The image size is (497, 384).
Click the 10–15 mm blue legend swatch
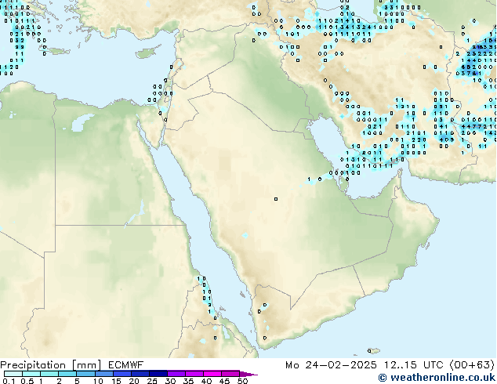pyautogui.click(x=103, y=374)
